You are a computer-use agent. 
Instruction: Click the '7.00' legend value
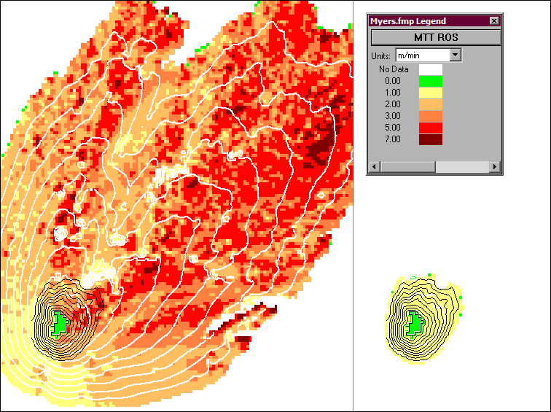pos(393,139)
